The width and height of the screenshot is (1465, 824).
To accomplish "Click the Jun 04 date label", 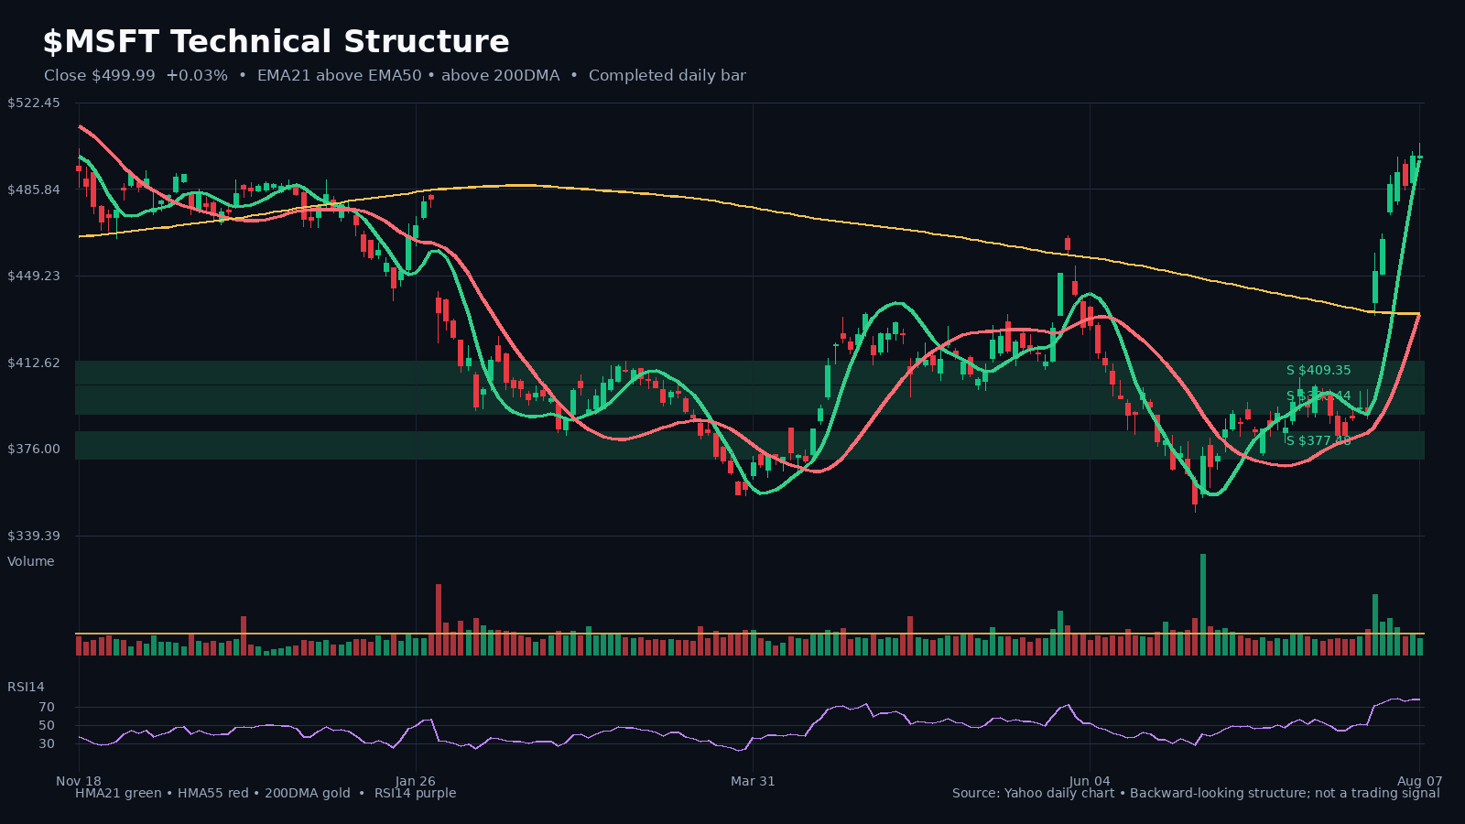I will [1090, 781].
